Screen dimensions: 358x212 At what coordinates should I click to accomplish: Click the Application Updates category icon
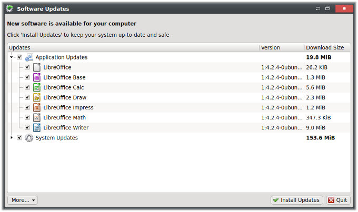(x=29, y=57)
